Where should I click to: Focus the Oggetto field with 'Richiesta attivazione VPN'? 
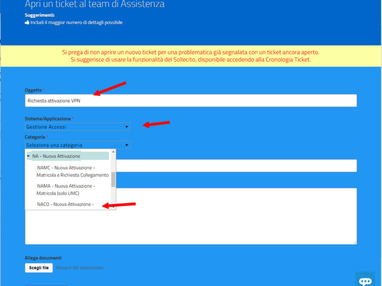(x=191, y=101)
